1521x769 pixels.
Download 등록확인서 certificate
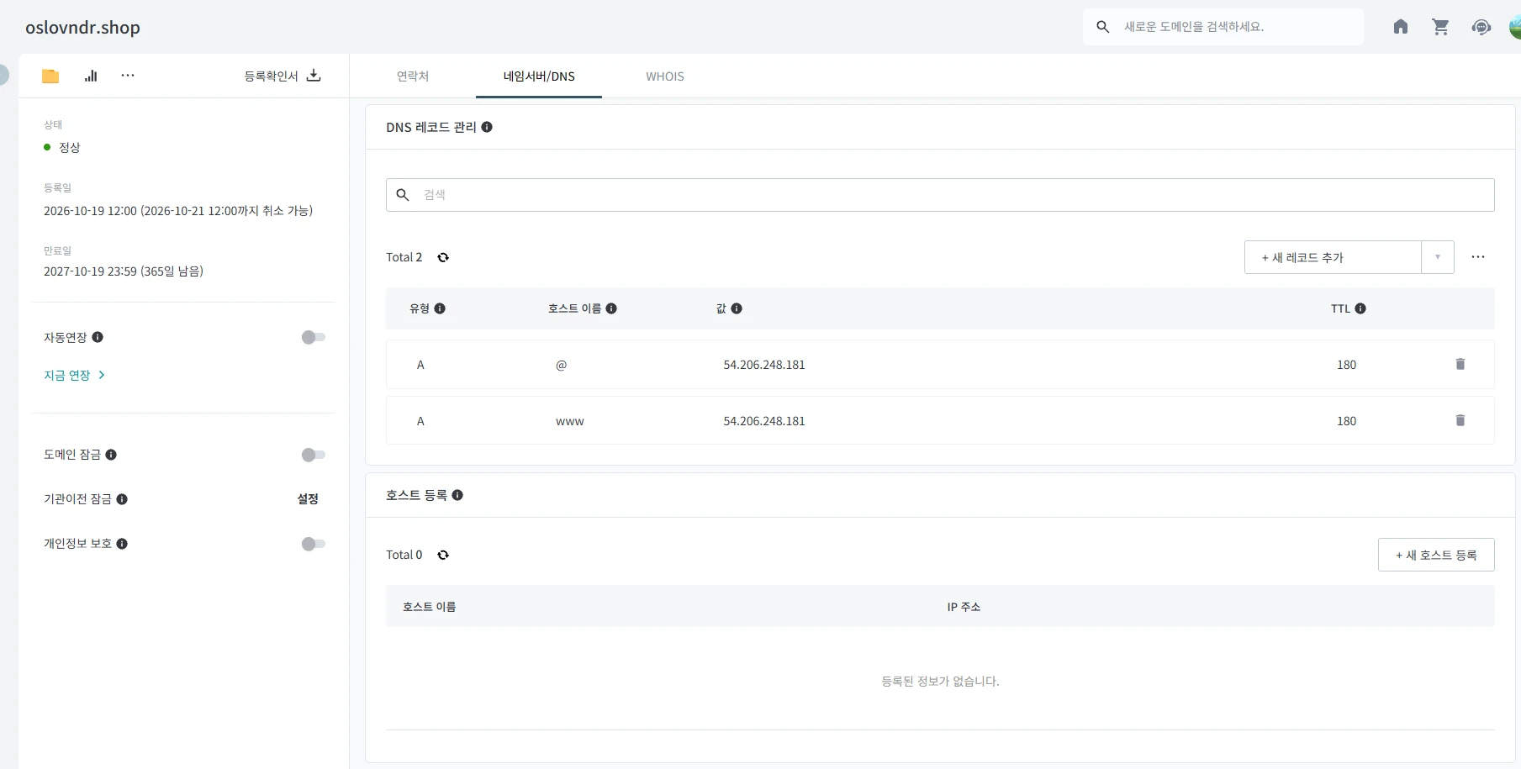[x=283, y=76]
